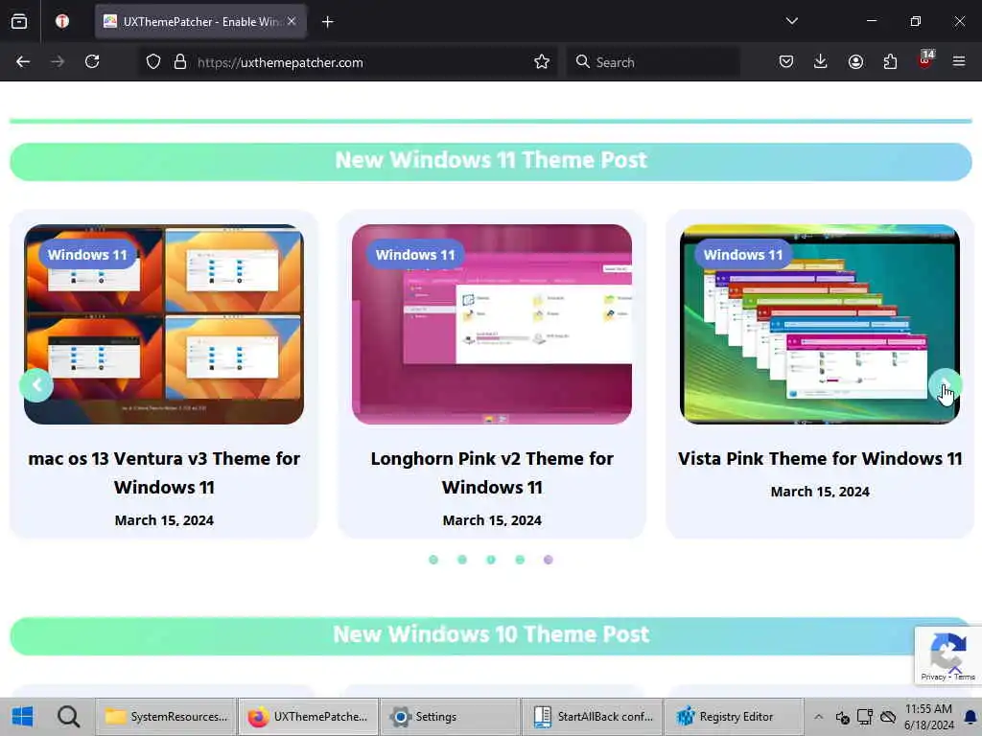This screenshot has width=982, height=736.
Task: Close the UXThemePatcher tab
Action: (x=292, y=21)
